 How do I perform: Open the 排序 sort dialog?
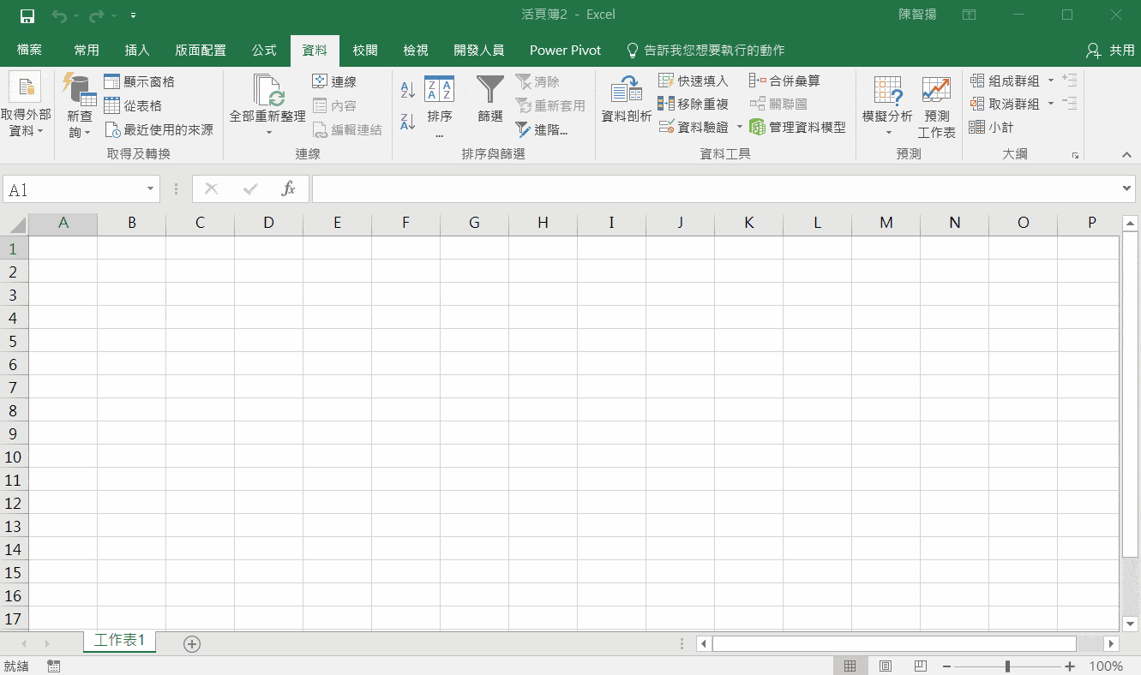coord(439,106)
